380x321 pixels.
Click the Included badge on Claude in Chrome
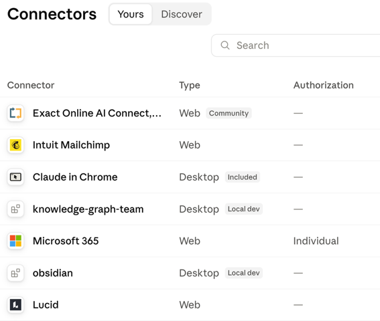coord(243,177)
